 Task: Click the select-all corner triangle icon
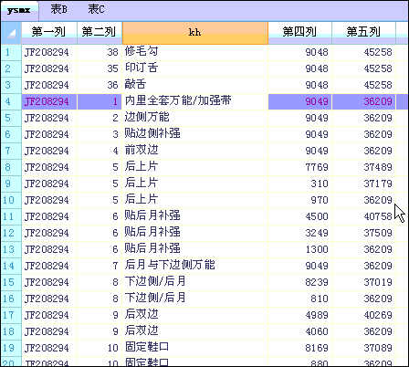click(11, 33)
